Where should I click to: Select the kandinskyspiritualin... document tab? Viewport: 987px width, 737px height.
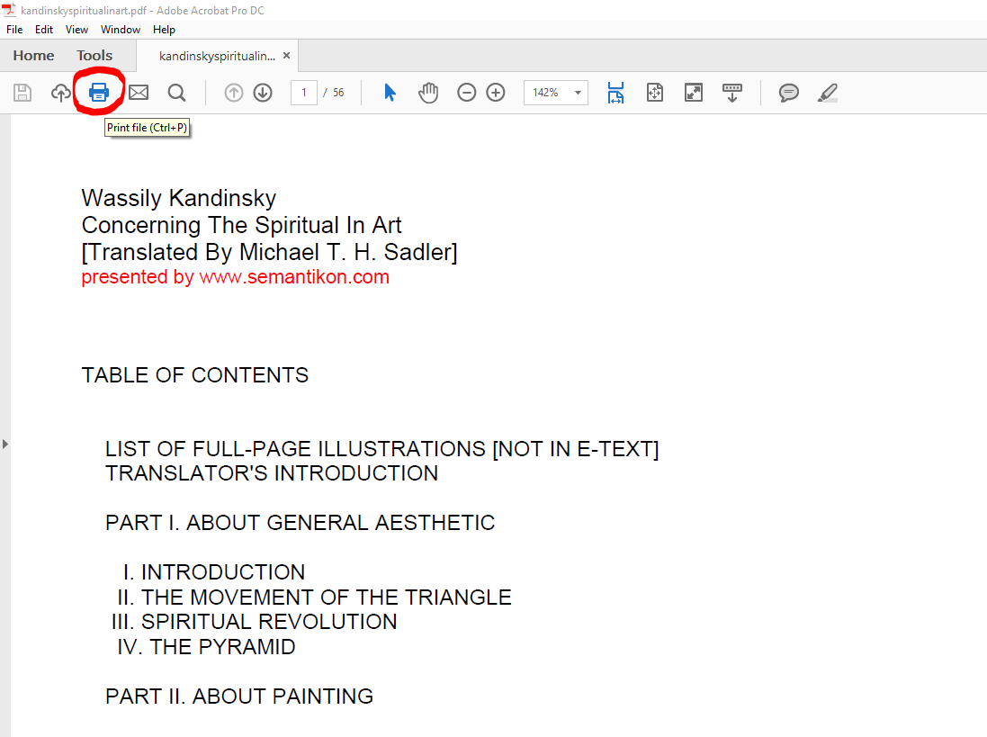pos(217,56)
